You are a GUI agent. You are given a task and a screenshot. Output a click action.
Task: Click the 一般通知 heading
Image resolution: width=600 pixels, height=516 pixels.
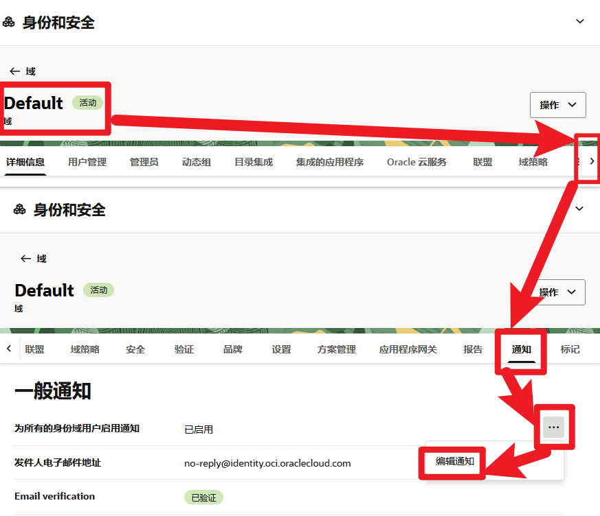point(53,390)
